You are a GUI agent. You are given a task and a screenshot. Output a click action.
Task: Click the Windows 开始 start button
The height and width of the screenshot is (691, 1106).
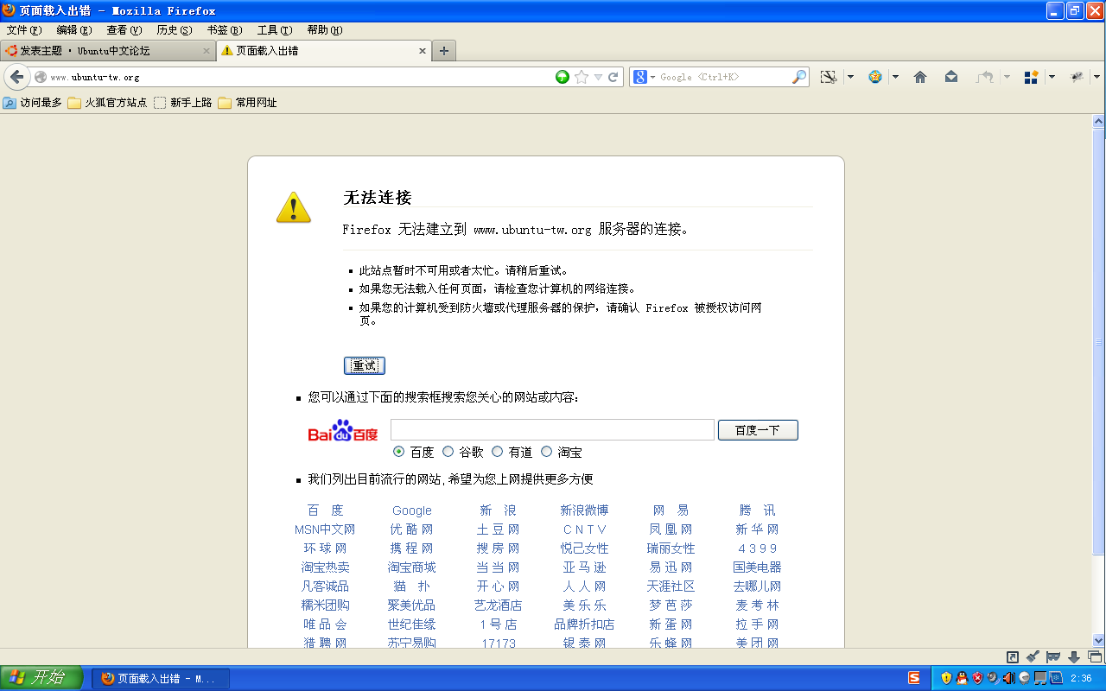(x=41, y=678)
